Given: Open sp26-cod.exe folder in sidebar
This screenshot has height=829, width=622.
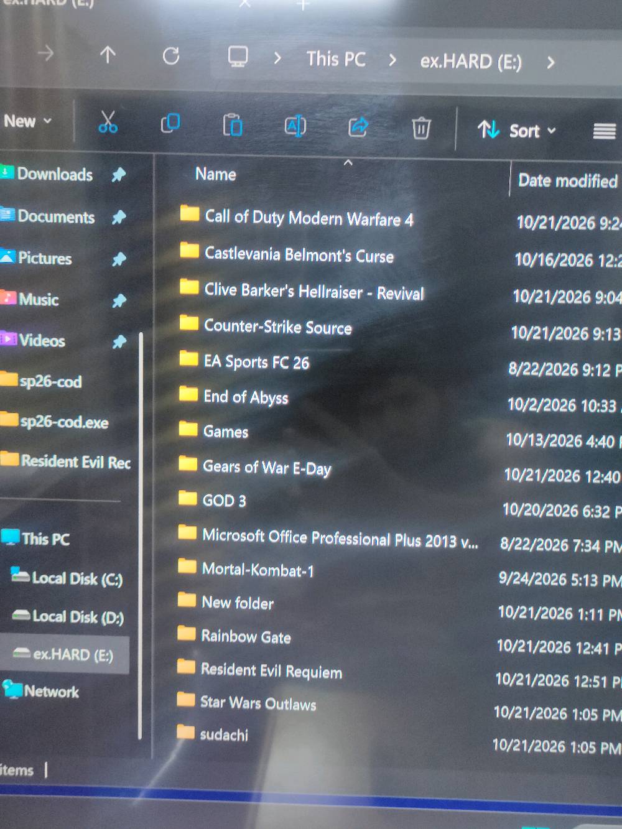Looking at the screenshot, I should [x=55, y=421].
